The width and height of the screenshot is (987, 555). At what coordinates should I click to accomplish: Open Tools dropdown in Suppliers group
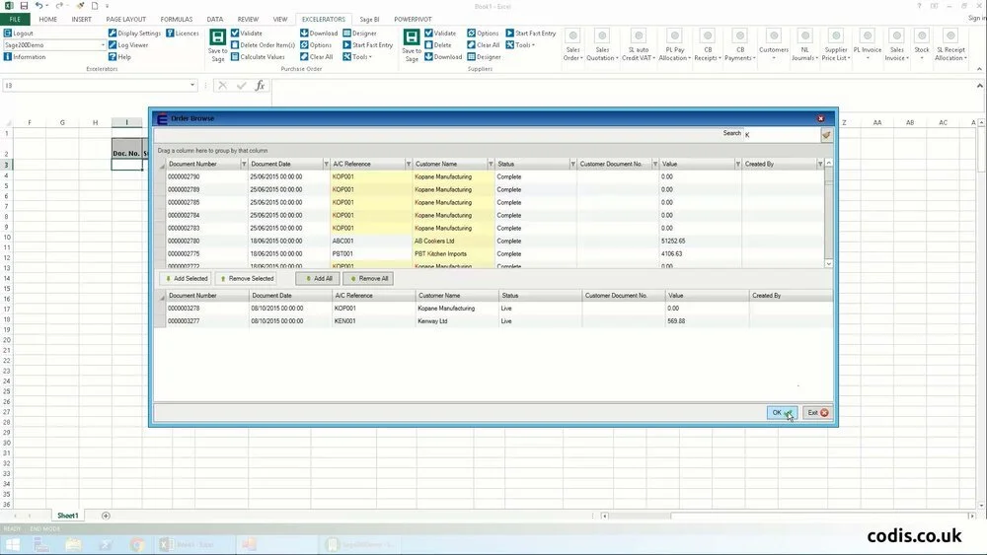coord(520,45)
